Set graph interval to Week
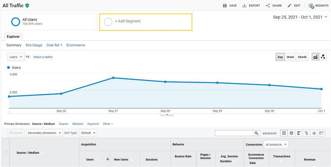 [290, 57]
